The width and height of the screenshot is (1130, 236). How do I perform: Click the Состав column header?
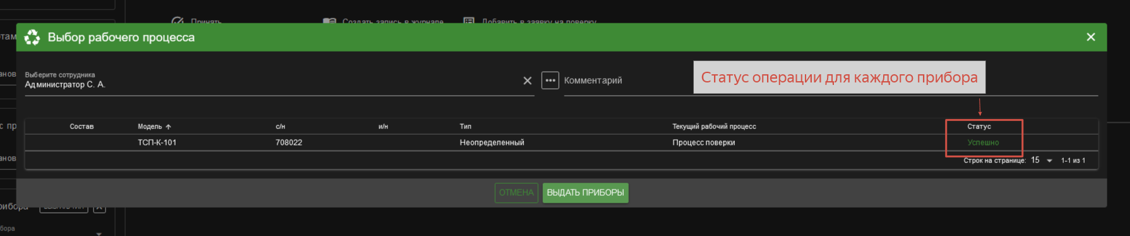click(x=81, y=126)
